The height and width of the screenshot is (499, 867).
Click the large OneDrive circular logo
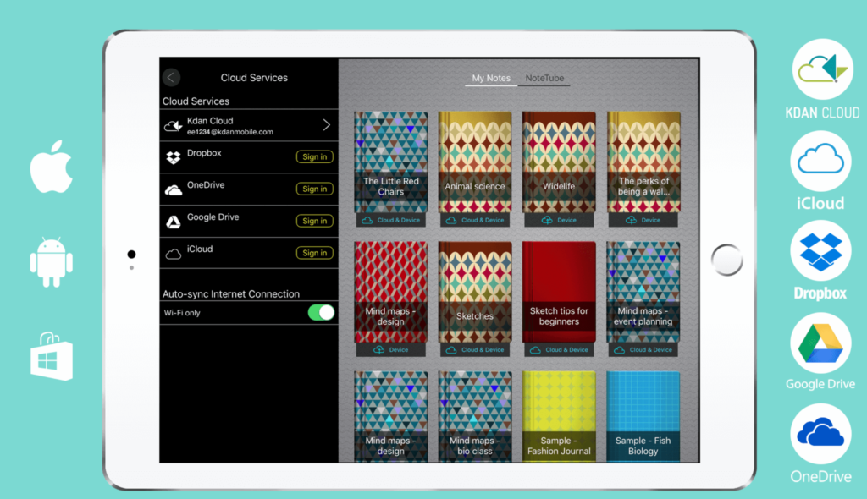(820, 435)
